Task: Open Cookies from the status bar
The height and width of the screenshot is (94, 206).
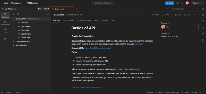Action: point(185,92)
